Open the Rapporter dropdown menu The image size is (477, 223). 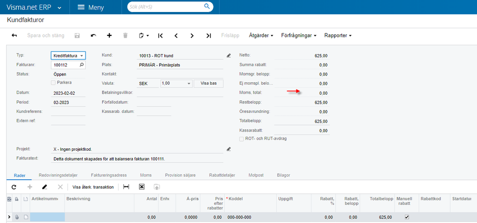click(337, 35)
